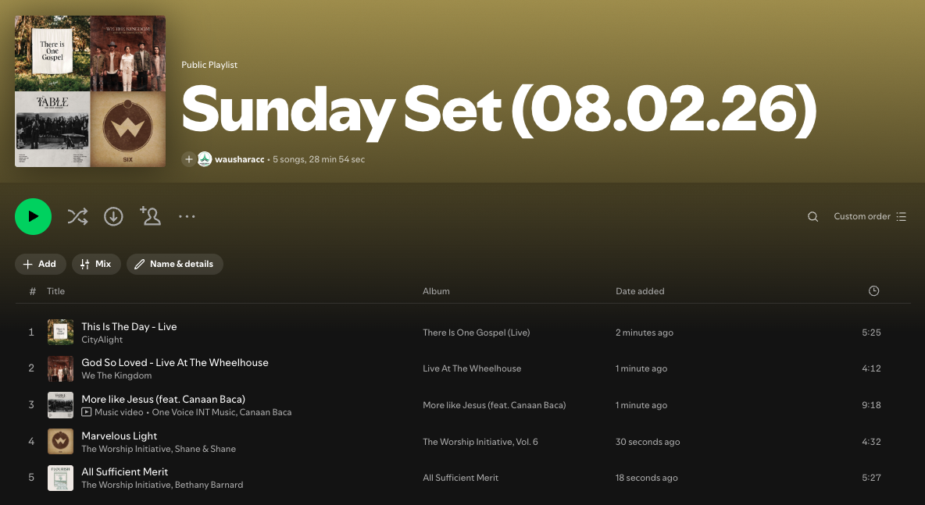Image resolution: width=925 pixels, height=505 pixels.
Task: Sort by the Date added column header
Action: 640,291
